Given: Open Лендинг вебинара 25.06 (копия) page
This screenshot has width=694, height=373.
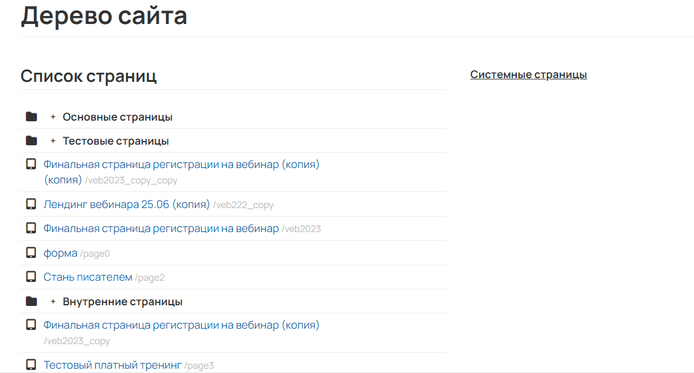Looking at the screenshot, I should (126, 204).
